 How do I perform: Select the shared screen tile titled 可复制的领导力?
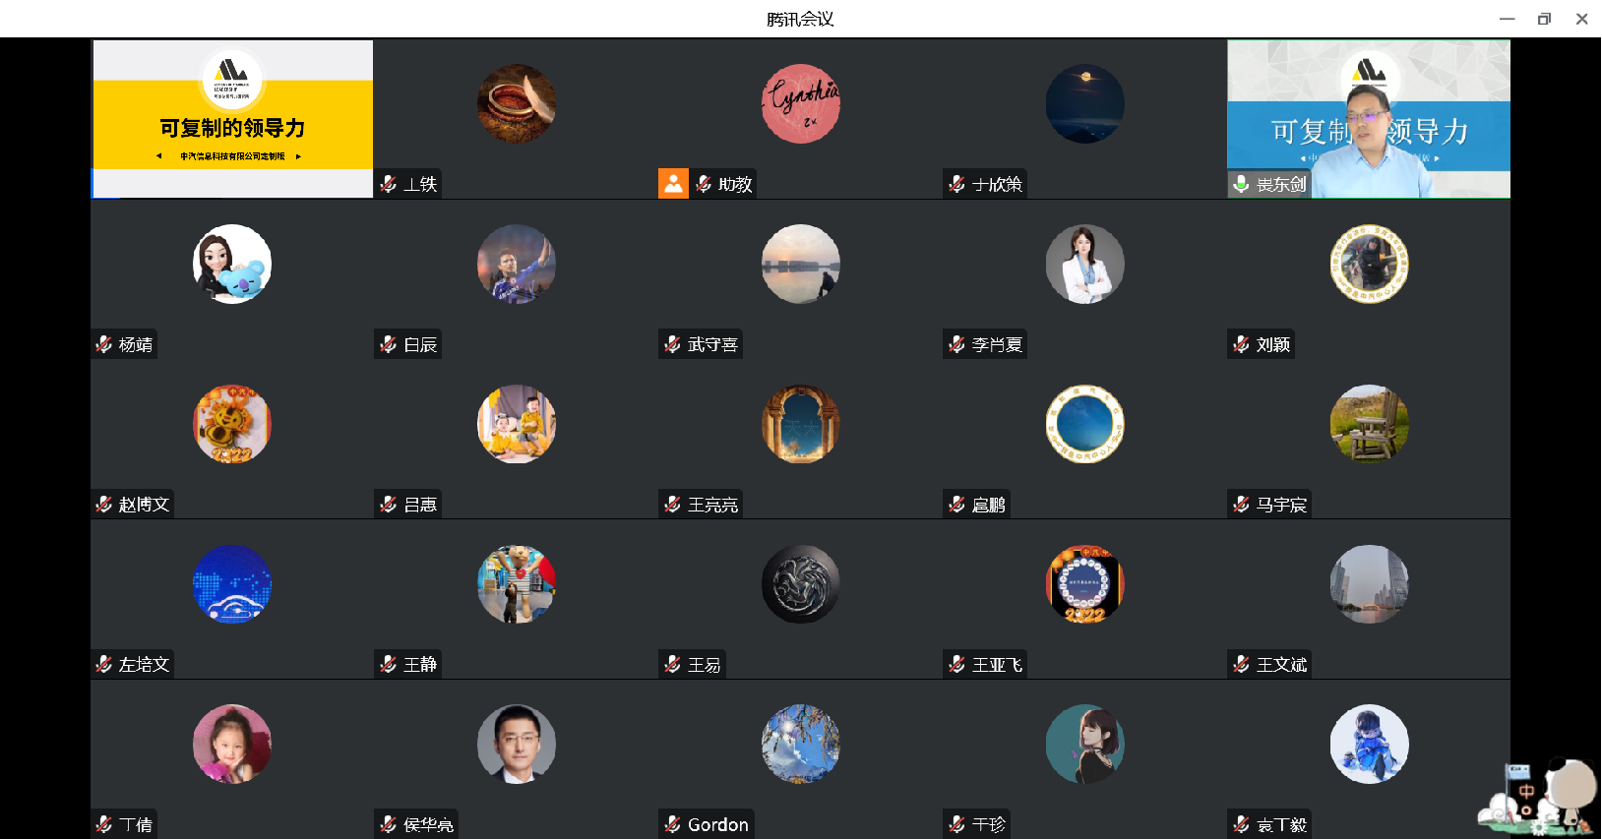click(232, 119)
